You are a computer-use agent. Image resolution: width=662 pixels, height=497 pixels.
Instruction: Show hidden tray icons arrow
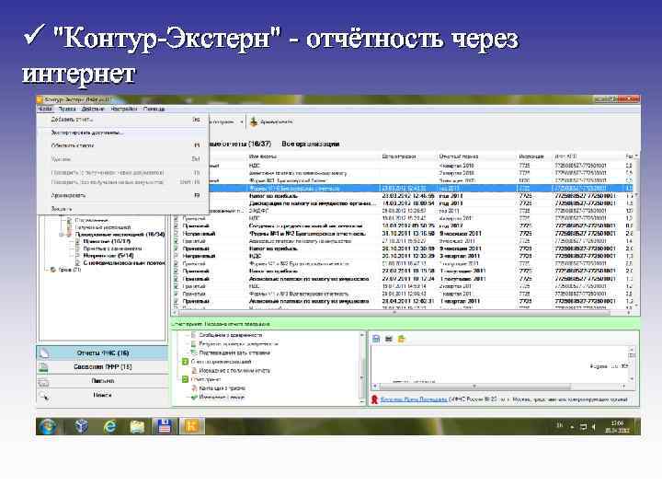[572, 427]
